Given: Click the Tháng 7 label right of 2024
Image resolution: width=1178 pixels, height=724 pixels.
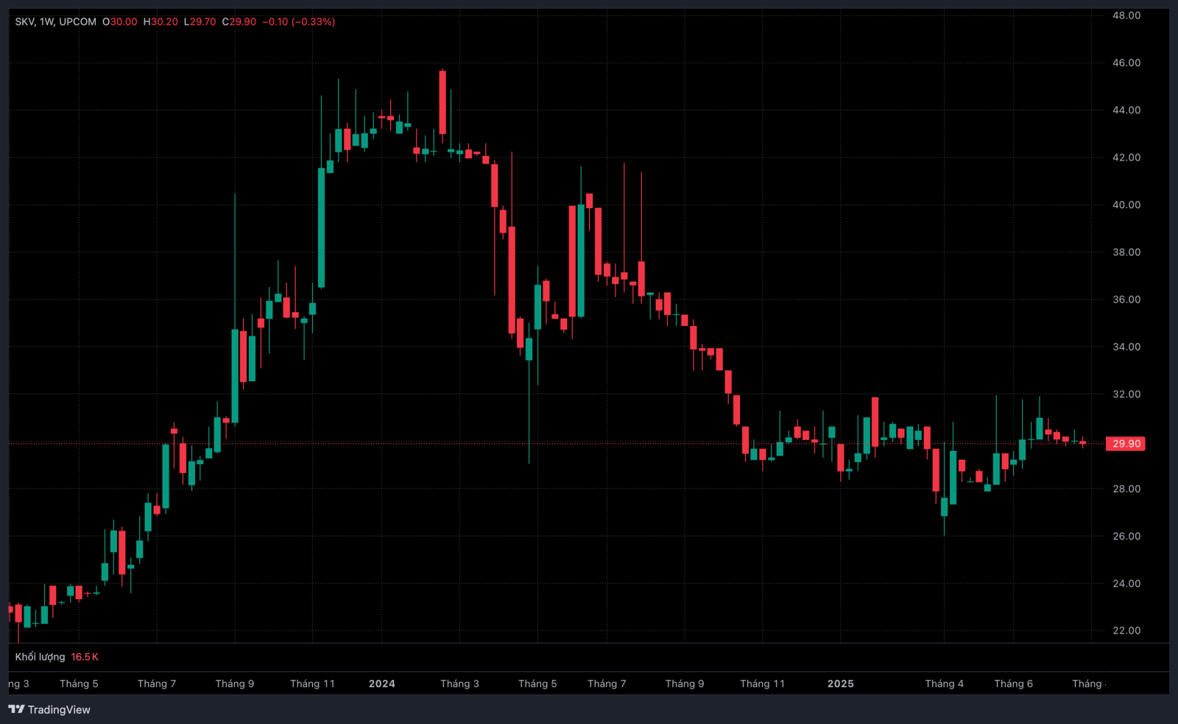Looking at the screenshot, I should [607, 684].
